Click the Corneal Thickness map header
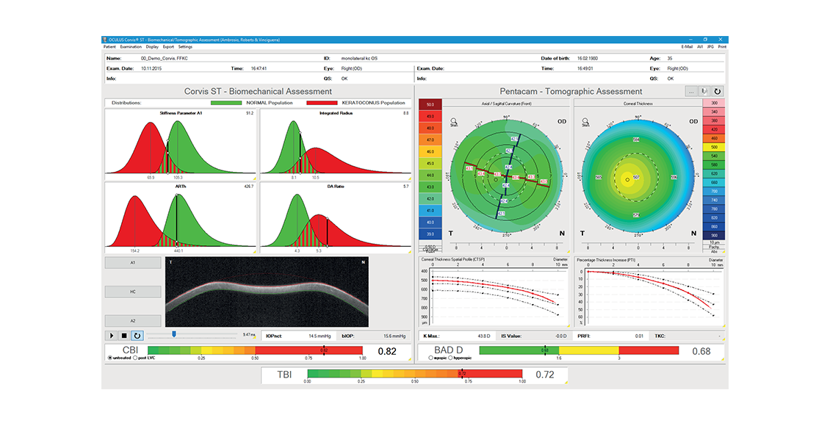The width and height of the screenshot is (830, 426). pyautogui.click(x=638, y=104)
